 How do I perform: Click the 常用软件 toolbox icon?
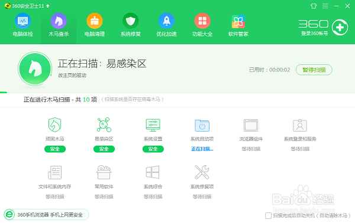(104, 172)
